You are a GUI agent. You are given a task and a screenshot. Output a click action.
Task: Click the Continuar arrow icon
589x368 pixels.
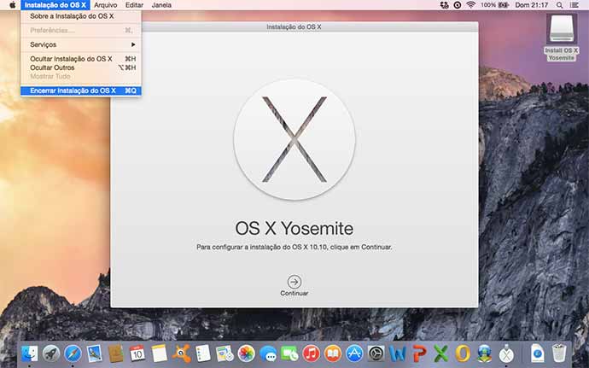(294, 281)
